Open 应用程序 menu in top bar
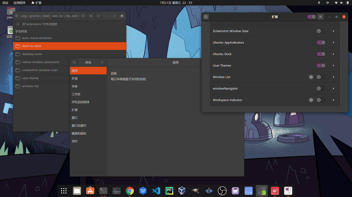 pyautogui.click(x=19, y=3)
